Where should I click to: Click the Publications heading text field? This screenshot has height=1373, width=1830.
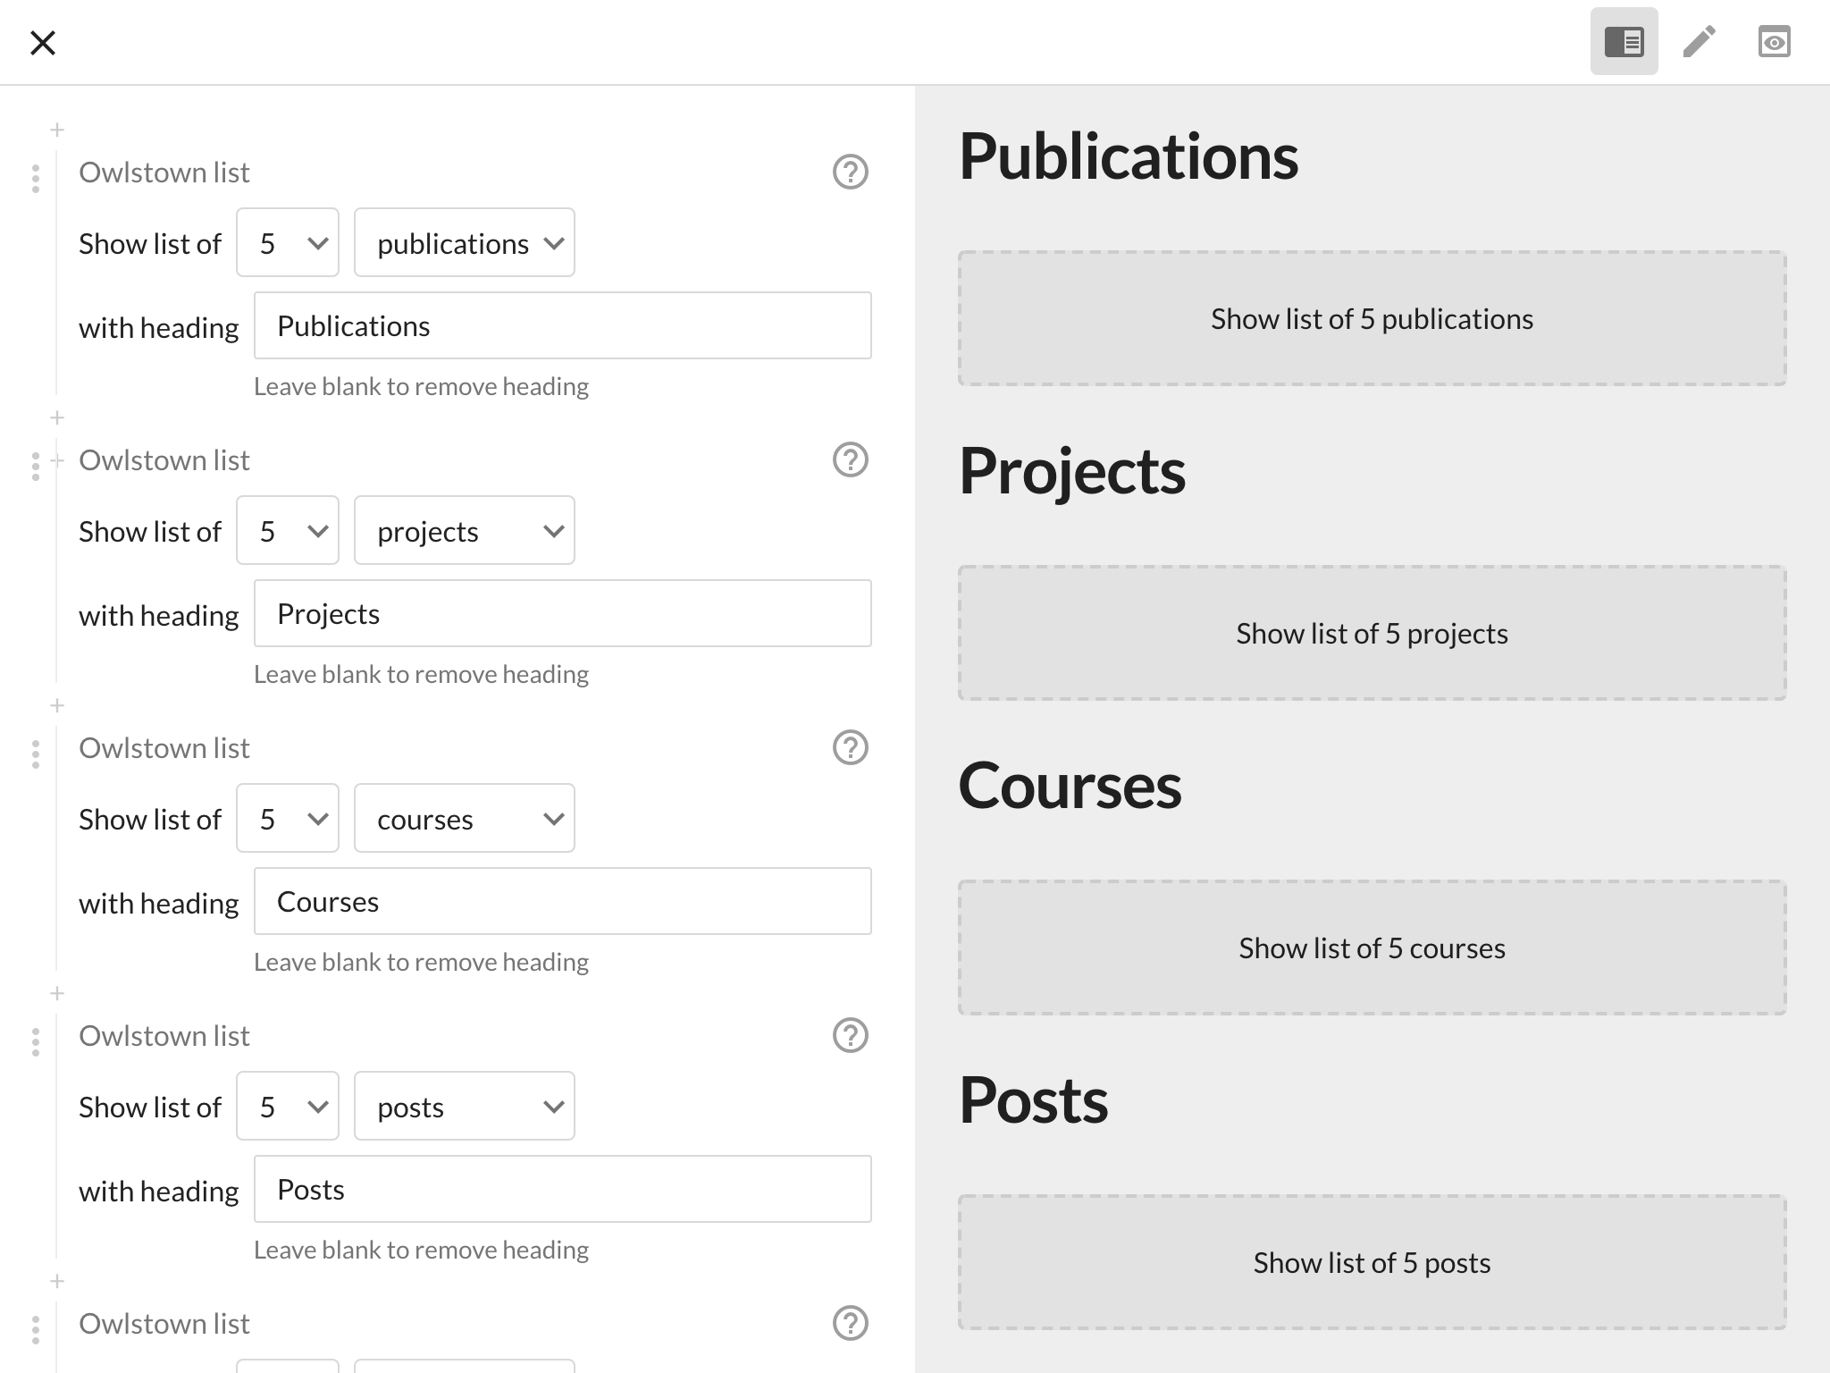(x=563, y=326)
